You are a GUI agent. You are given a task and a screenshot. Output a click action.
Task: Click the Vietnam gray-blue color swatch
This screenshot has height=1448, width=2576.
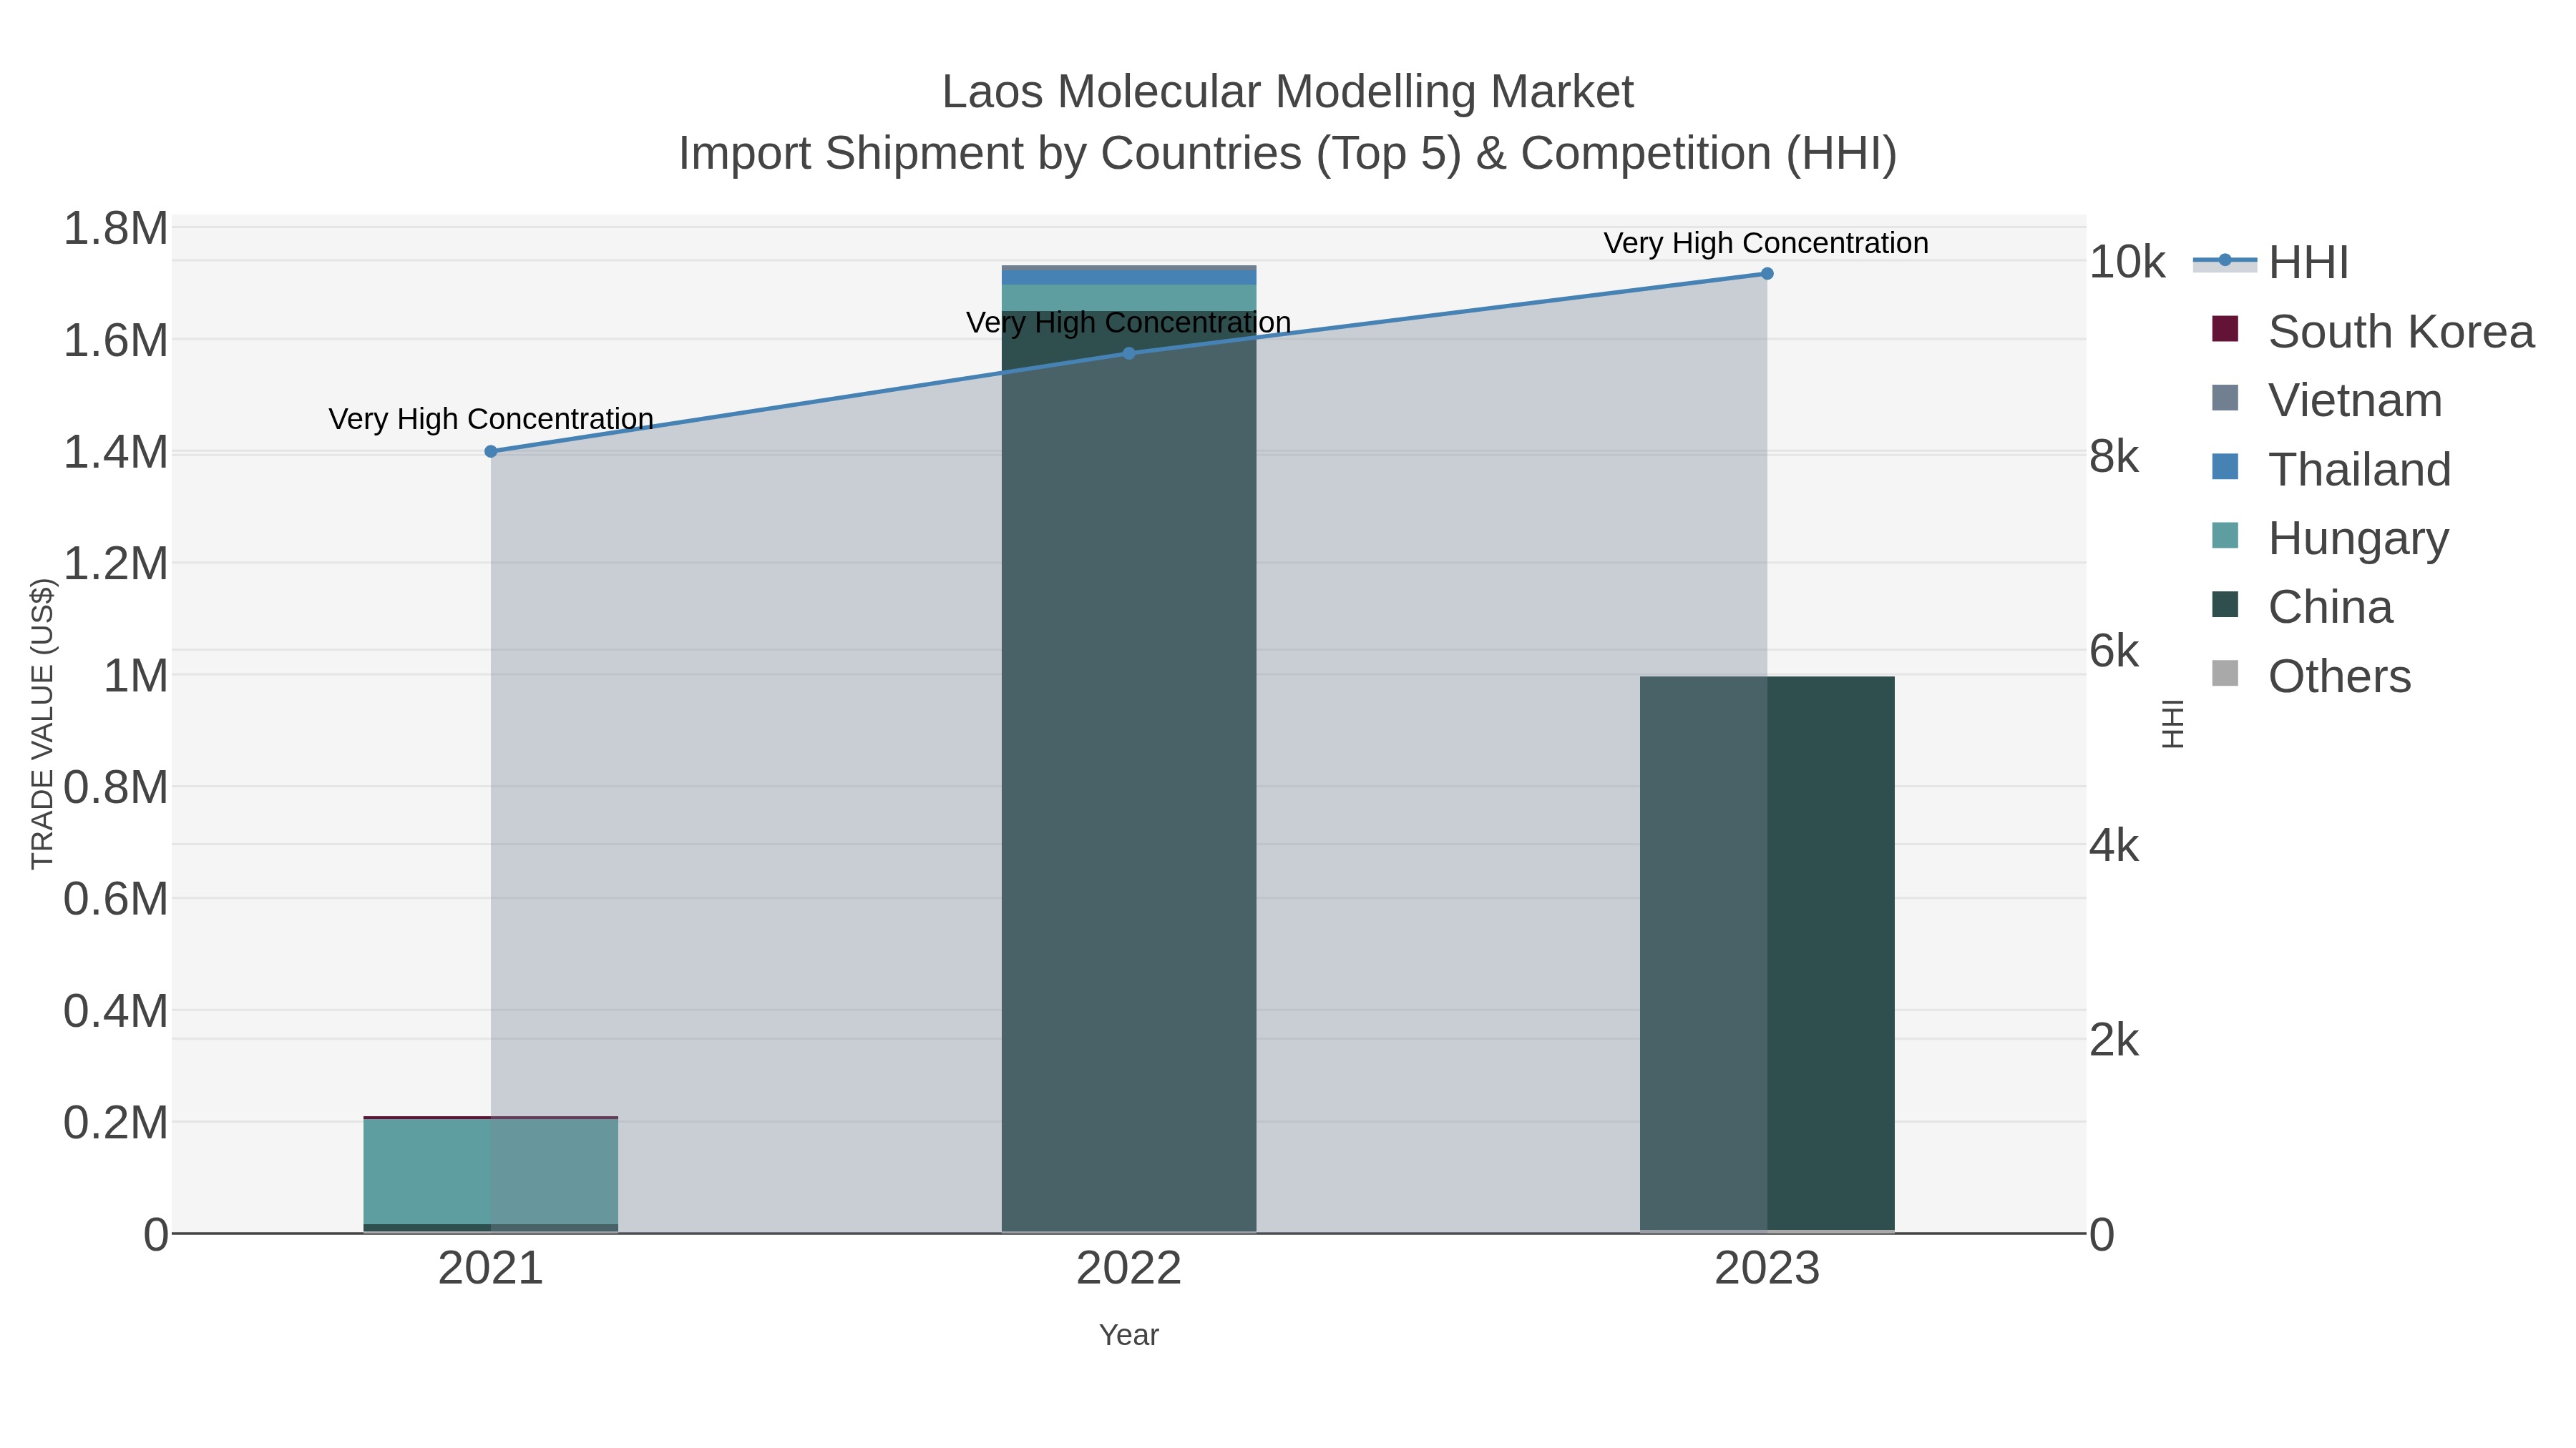(2225, 398)
